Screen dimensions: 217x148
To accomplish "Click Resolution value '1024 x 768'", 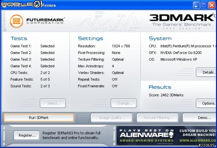I will click(121, 46).
